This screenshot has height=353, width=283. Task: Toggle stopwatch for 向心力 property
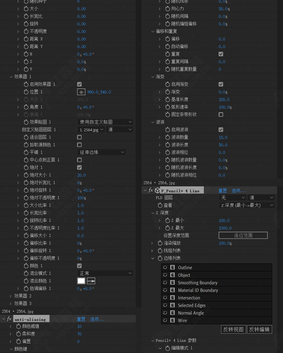[x=168, y=9]
